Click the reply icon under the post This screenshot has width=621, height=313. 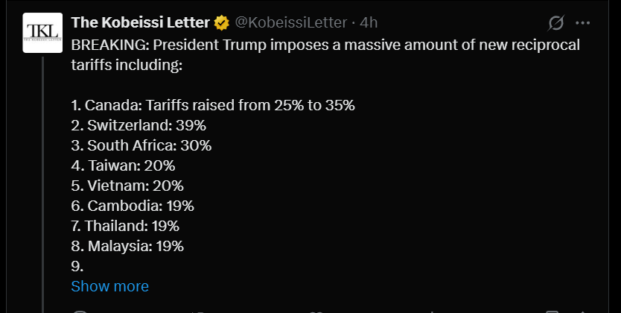pos(80,312)
